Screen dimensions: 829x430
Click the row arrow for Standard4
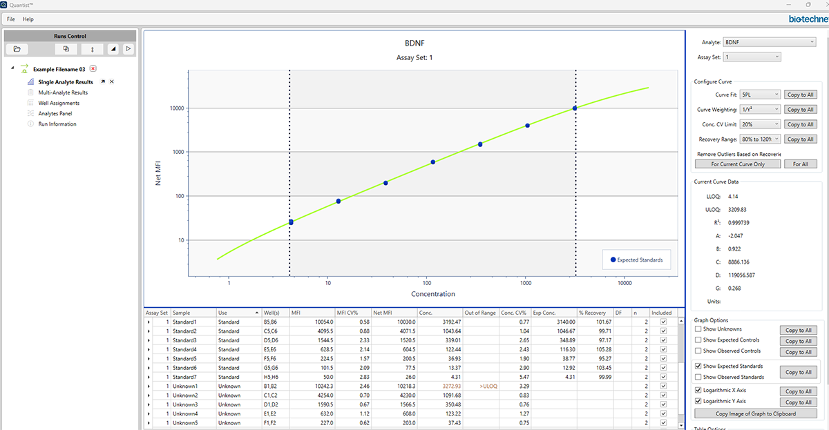point(149,349)
